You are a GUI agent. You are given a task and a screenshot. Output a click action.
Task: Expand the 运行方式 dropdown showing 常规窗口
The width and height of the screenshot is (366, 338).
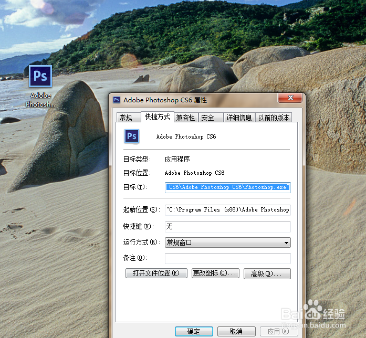[x=228, y=242]
